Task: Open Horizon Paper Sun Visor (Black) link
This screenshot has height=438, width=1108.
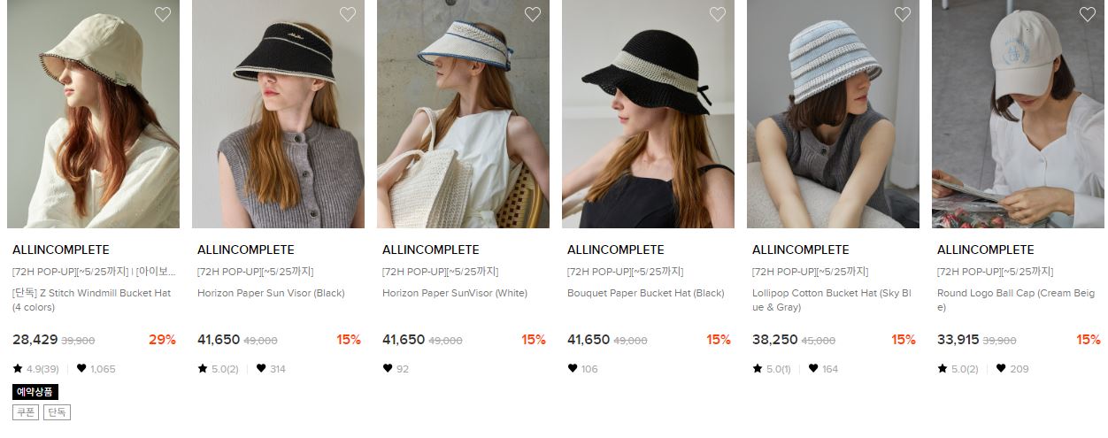Action: 271,293
